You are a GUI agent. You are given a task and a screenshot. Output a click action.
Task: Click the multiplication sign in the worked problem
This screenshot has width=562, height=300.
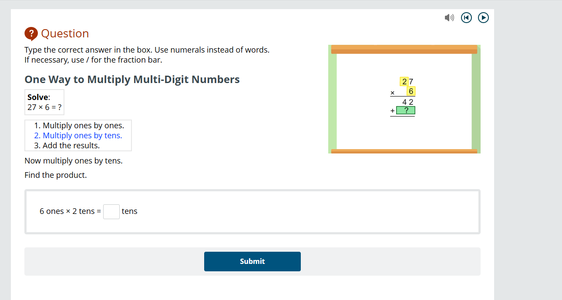point(392,92)
